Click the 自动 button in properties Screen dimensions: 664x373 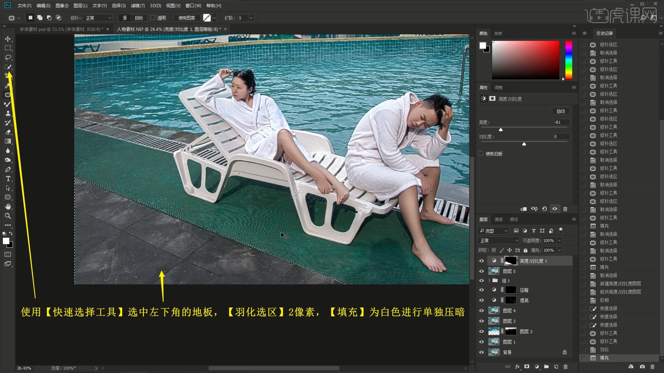pyautogui.click(x=561, y=111)
